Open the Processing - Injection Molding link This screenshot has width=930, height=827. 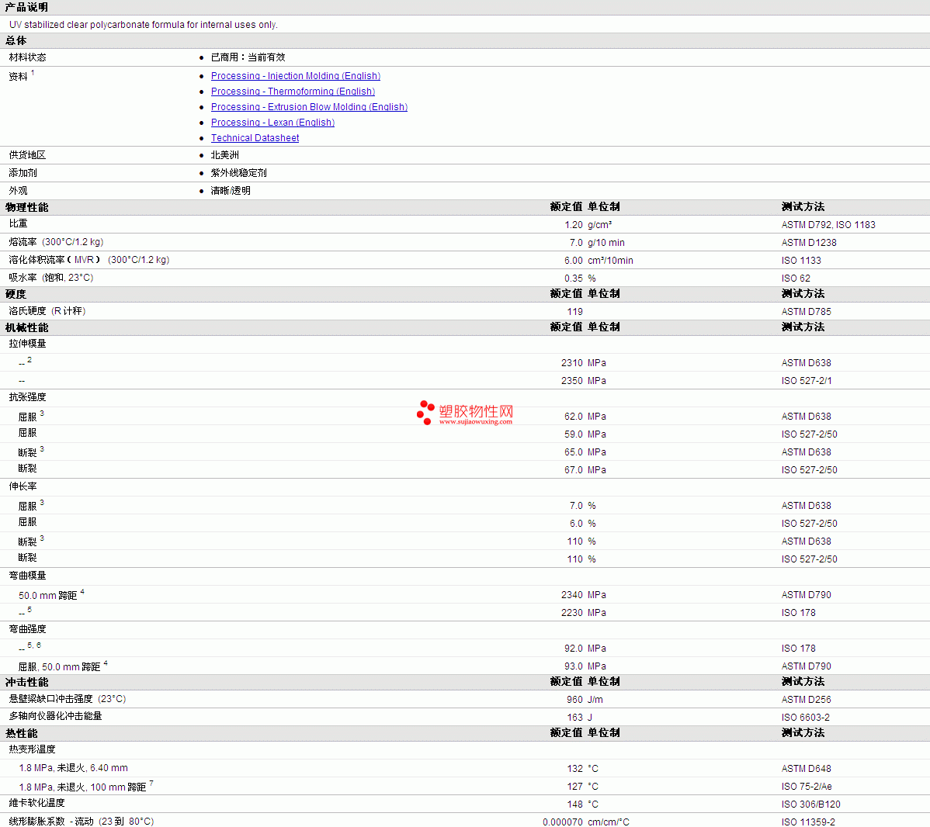[295, 76]
